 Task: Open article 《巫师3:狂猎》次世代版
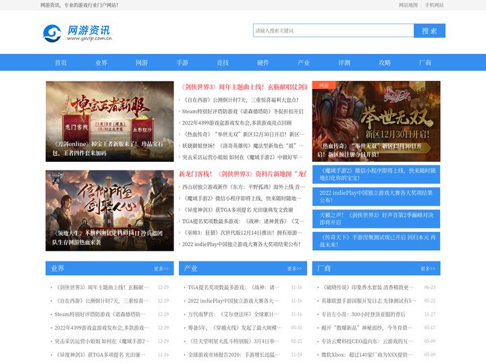[x=242, y=233]
